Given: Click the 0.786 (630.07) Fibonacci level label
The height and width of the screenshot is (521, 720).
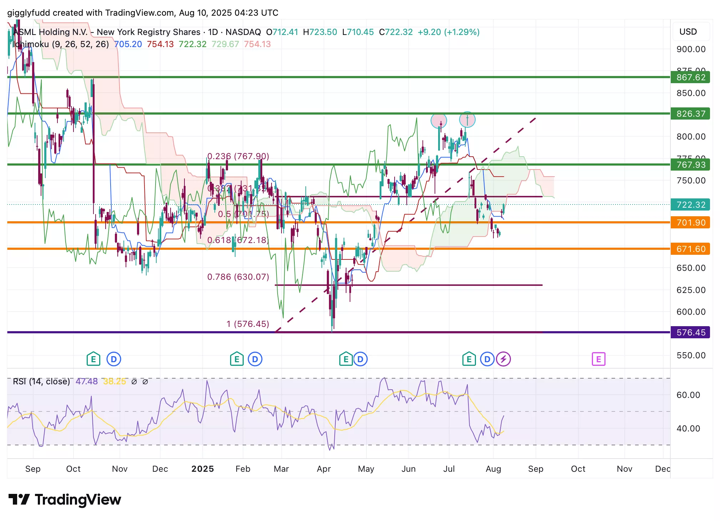Looking at the screenshot, I should click(x=238, y=277).
